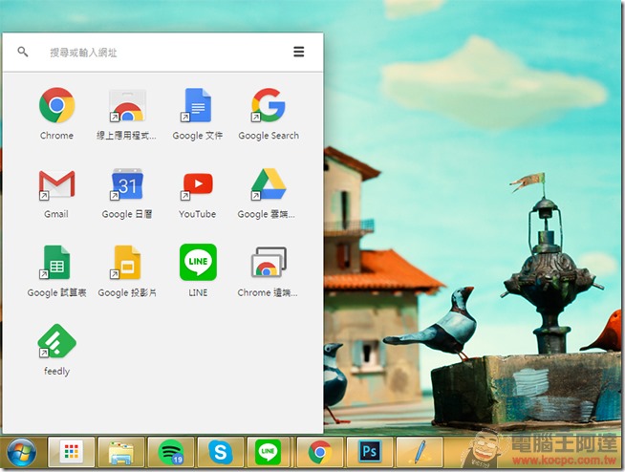Focus the search or URL field
Screen dimensions: 625x472
click(163, 53)
